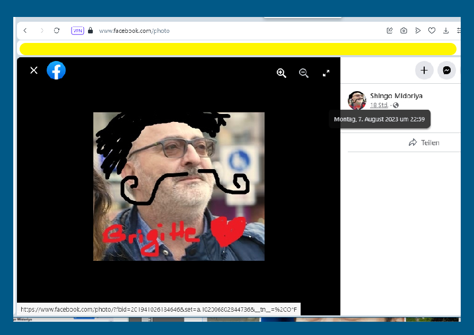
Task: Open Messenger chats
Action: coord(447,70)
